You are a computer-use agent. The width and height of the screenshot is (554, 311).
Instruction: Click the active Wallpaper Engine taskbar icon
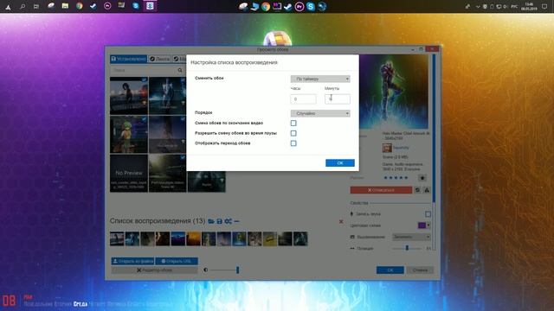[x=150, y=6]
